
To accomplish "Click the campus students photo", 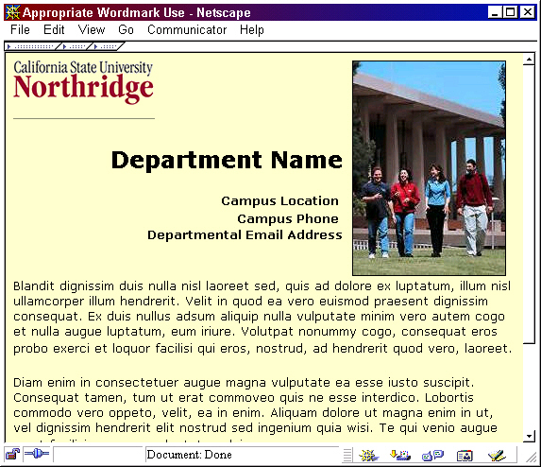I will pyautogui.click(x=430, y=168).
